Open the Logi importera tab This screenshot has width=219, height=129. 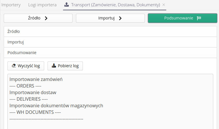(x=42, y=5)
